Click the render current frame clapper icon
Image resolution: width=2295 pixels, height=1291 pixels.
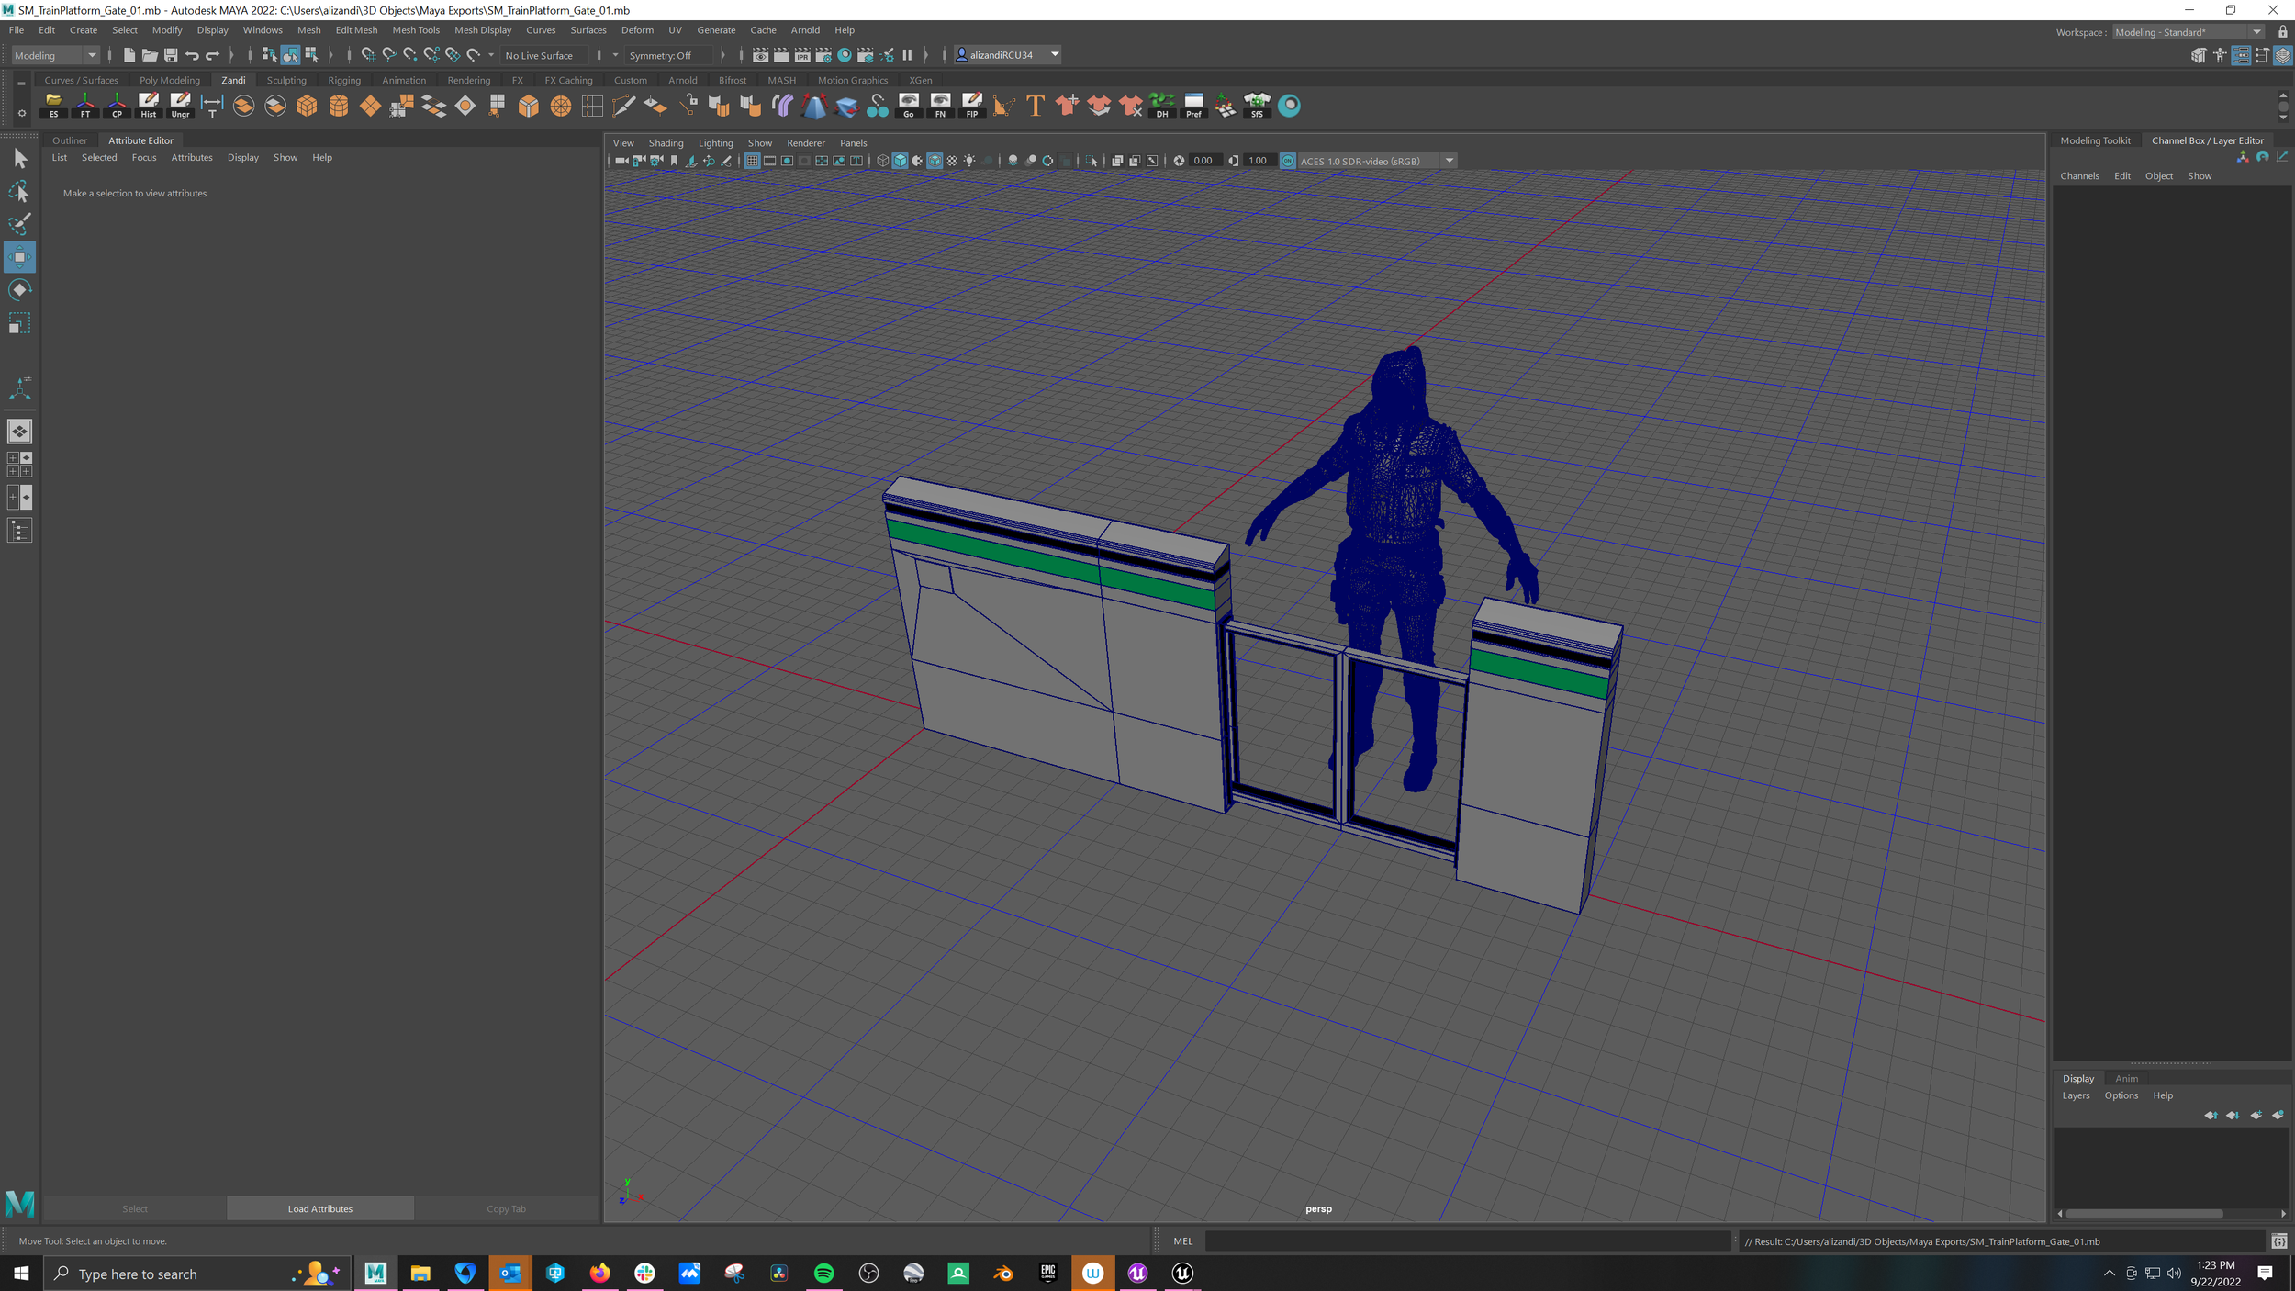coord(781,55)
